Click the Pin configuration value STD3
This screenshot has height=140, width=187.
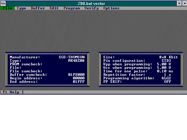(166, 61)
